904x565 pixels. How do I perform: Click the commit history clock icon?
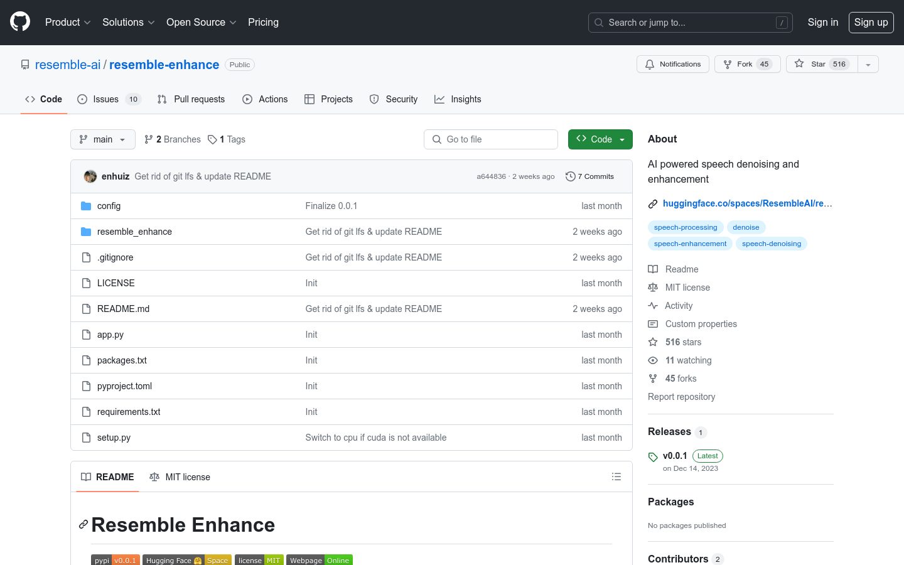pyautogui.click(x=570, y=176)
